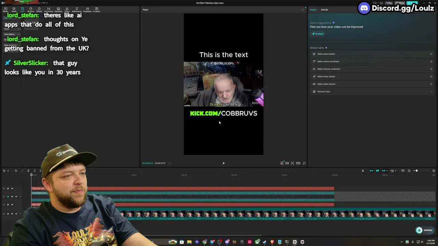The width and height of the screenshot is (438, 246).
Task: Open the Media panel
Action: pos(5,10)
